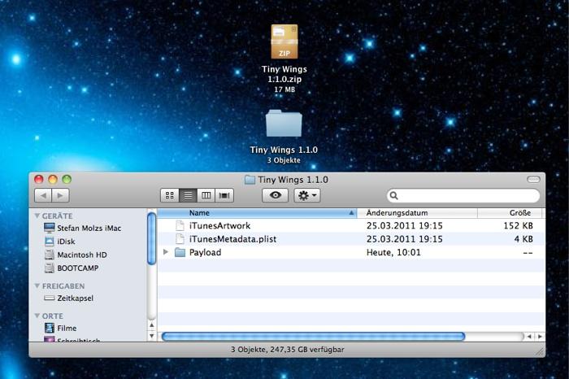Screen dimensions: 569x379
Task: Switch to list view
Action: pos(188,196)
